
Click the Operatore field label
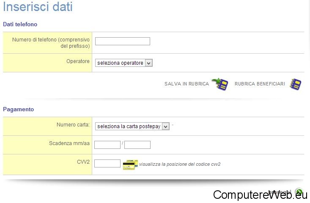(x=78, y=61)
